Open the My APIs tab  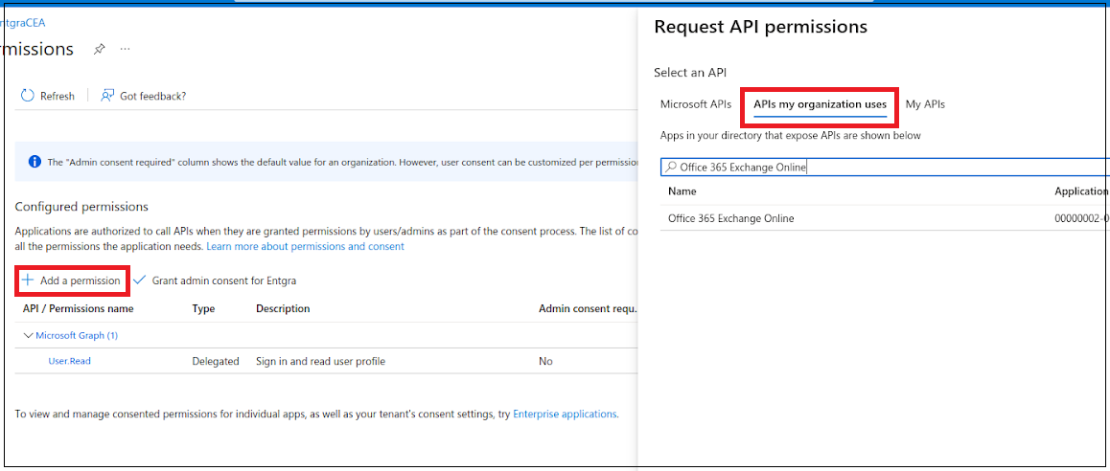(x=925, y=104)
